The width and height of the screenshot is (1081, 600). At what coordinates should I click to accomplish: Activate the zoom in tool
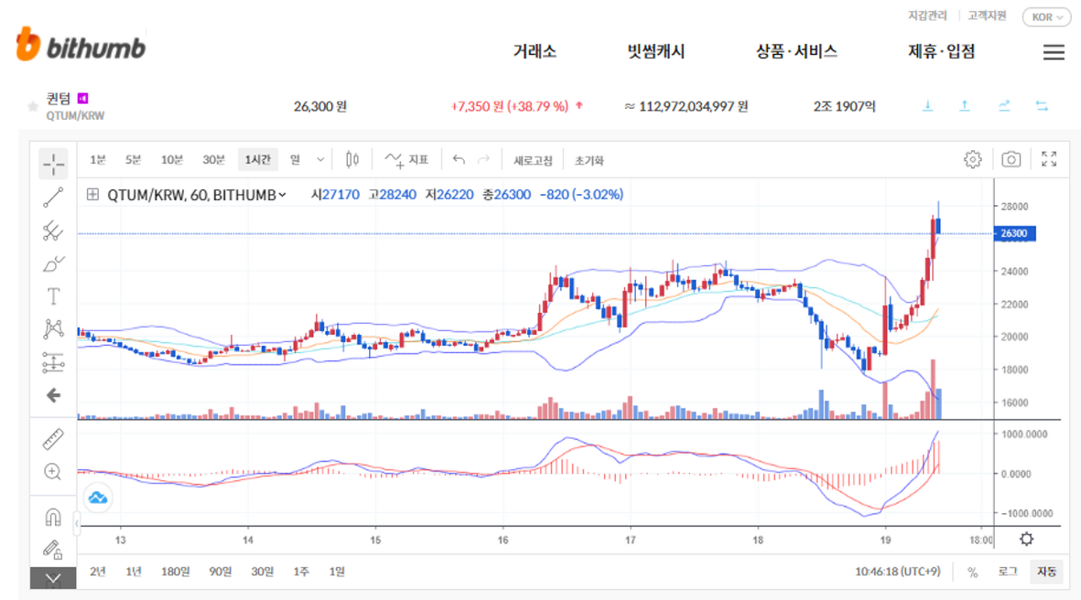tap(53, 472)
